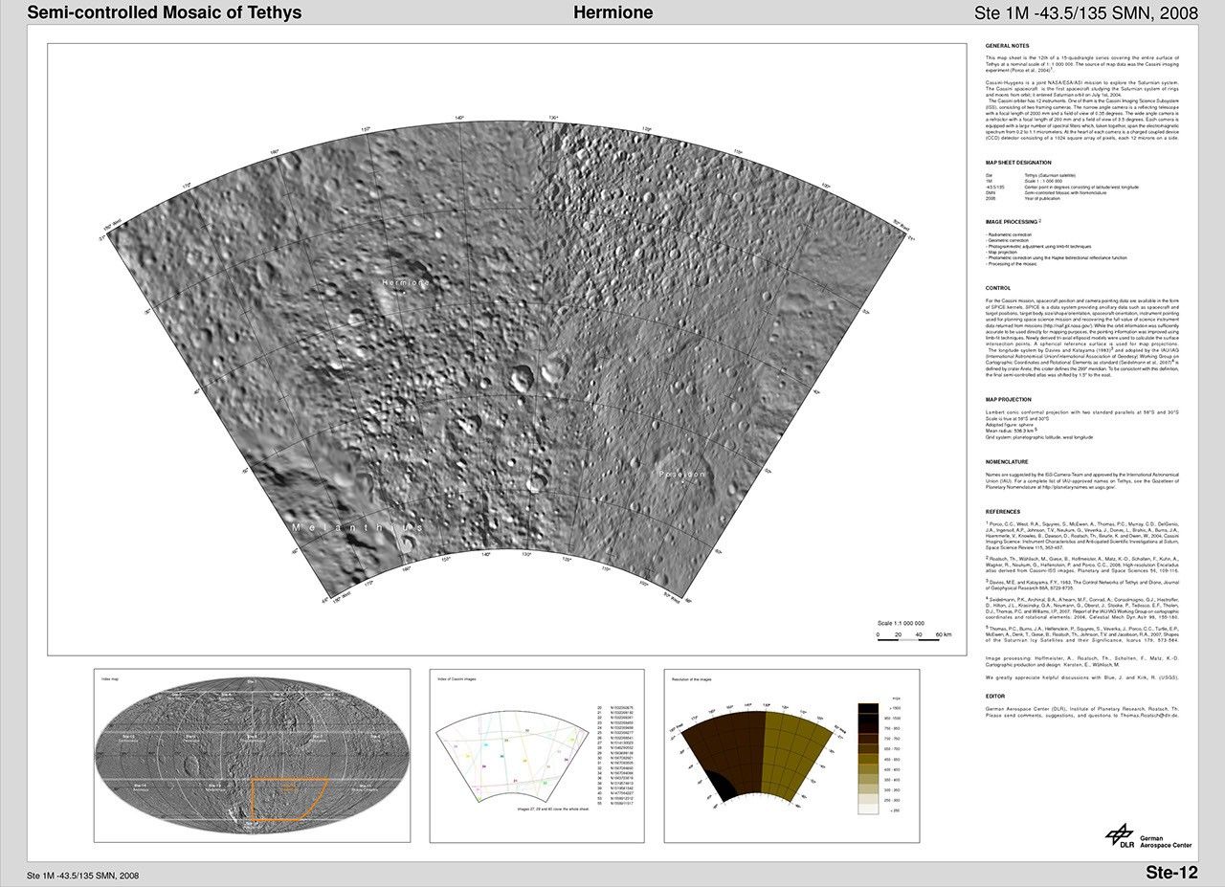The width and height of the screenshot is (1225, 887).
Task: Click the black swatch atop the resolution legend
Action: coord(870,708)
